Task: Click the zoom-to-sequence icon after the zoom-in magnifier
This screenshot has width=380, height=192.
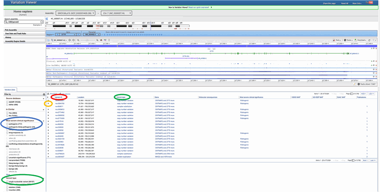Action: (101, 40)
